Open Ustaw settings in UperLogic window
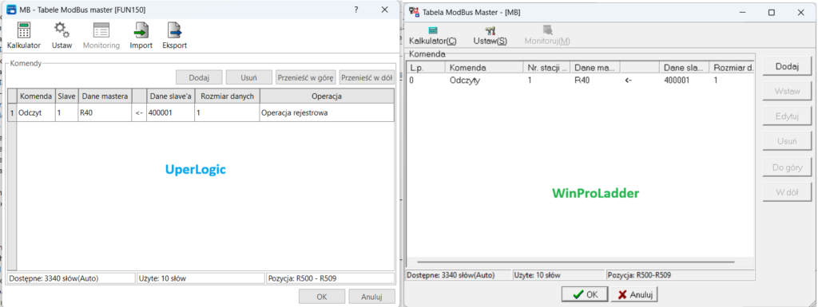Viewport: 818px width, 307px height. pyautogui.click(x=62, y=36)
